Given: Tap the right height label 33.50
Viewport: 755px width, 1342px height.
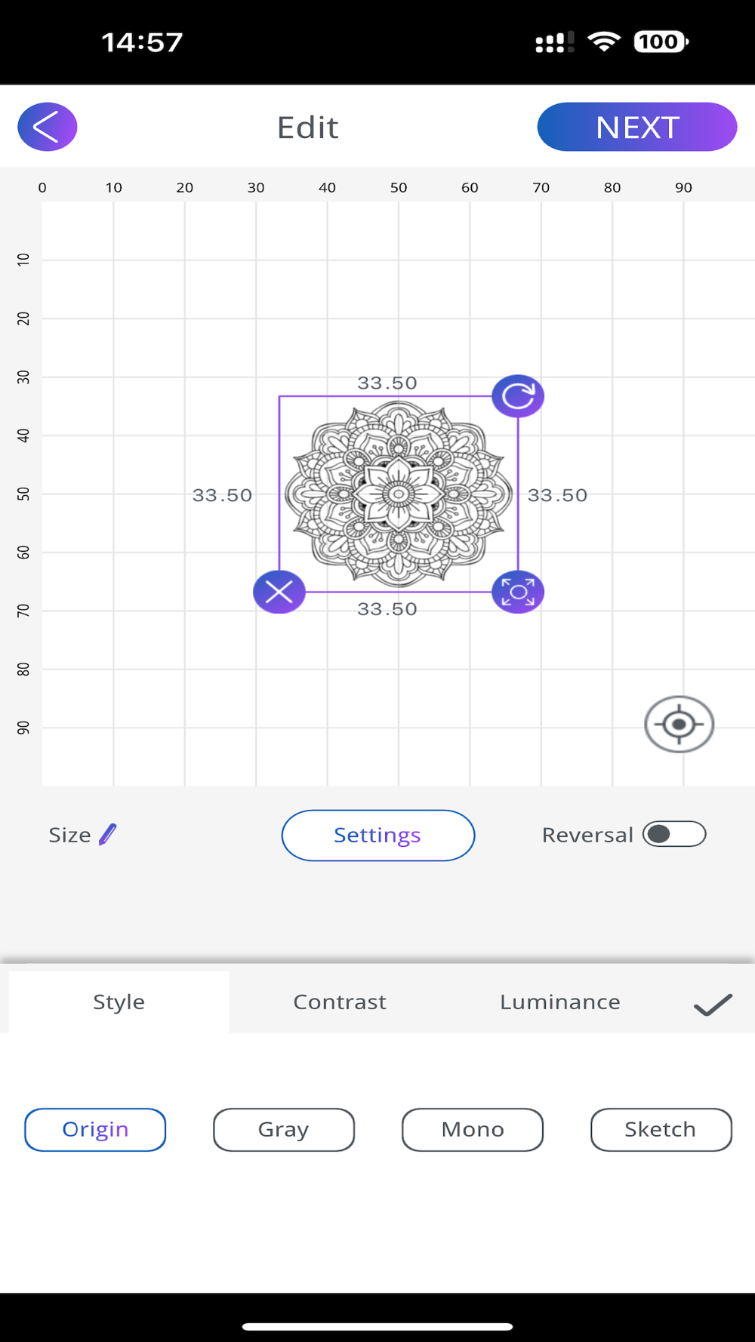Looking at the screenshot, I should [557, 495].
